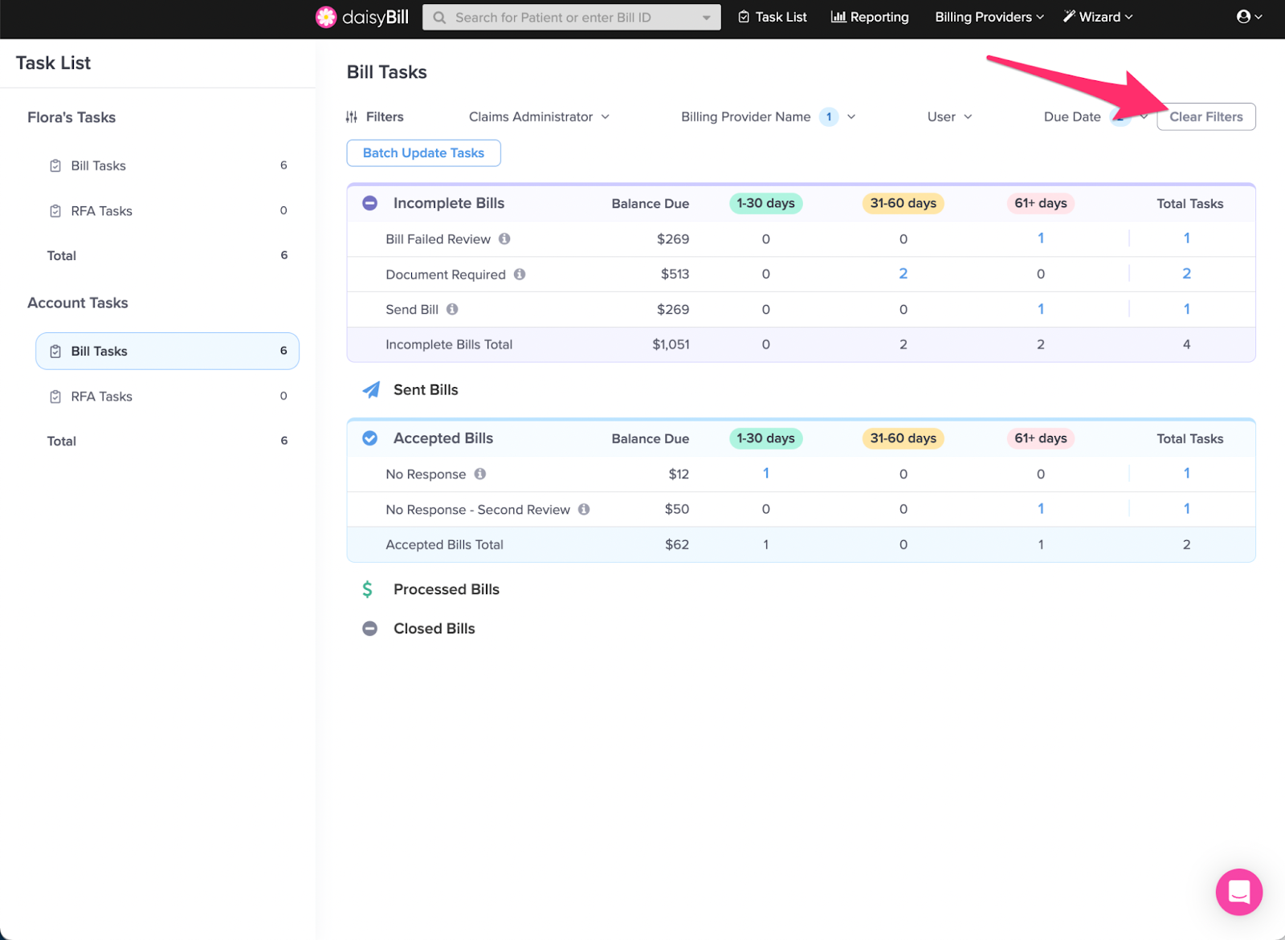Click info icon next to Send Bill
1285x940 pixels.
(452, 309)
